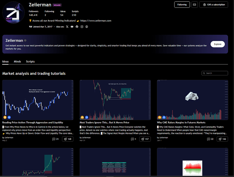Image resolution: width=234 pixels, height=177 pixels.
Task: Click Gift a subscription button
Action: (x=213, y=5)
